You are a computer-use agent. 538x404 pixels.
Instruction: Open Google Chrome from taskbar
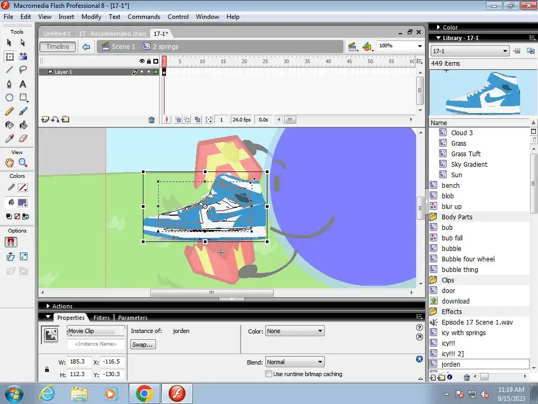point(144,393)
